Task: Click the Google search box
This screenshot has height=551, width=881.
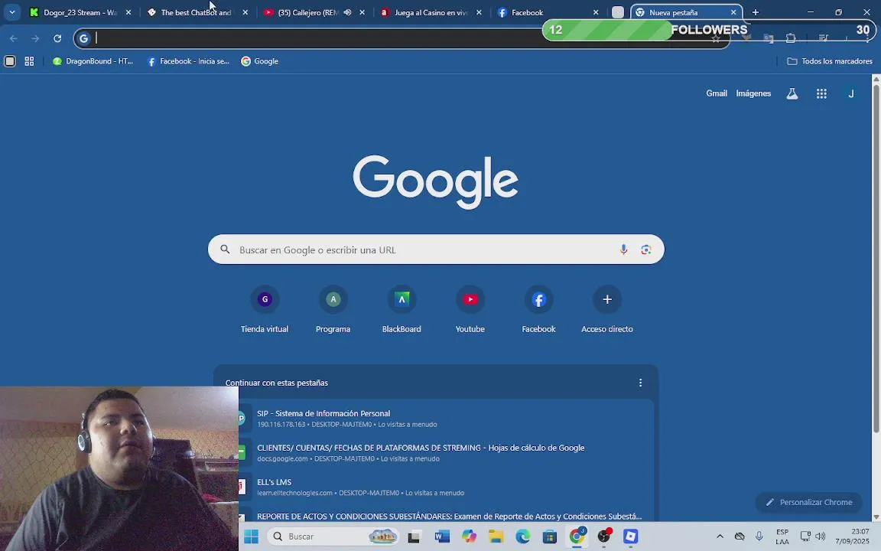Action: click(x=436, y=249)
